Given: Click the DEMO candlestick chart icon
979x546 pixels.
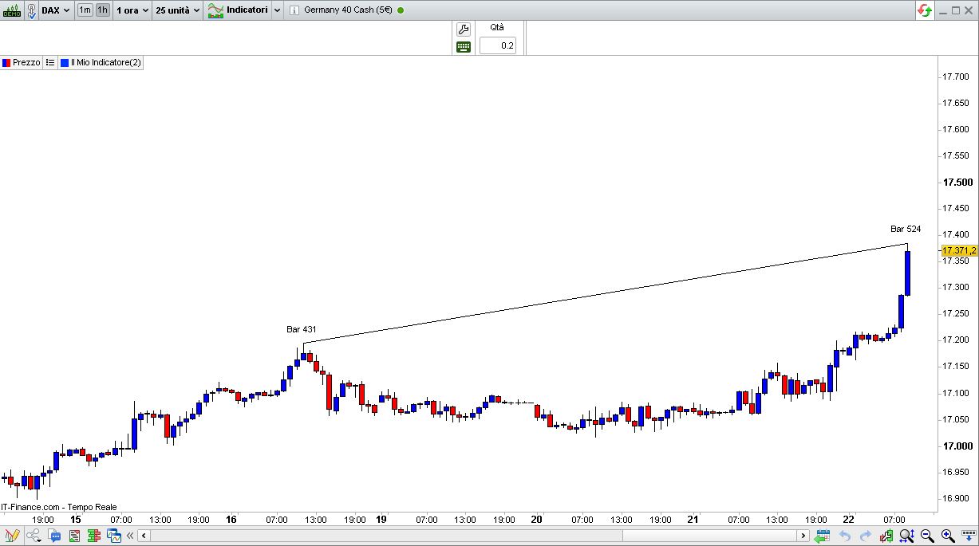Looking at the screenshot, I should [12, 10].
